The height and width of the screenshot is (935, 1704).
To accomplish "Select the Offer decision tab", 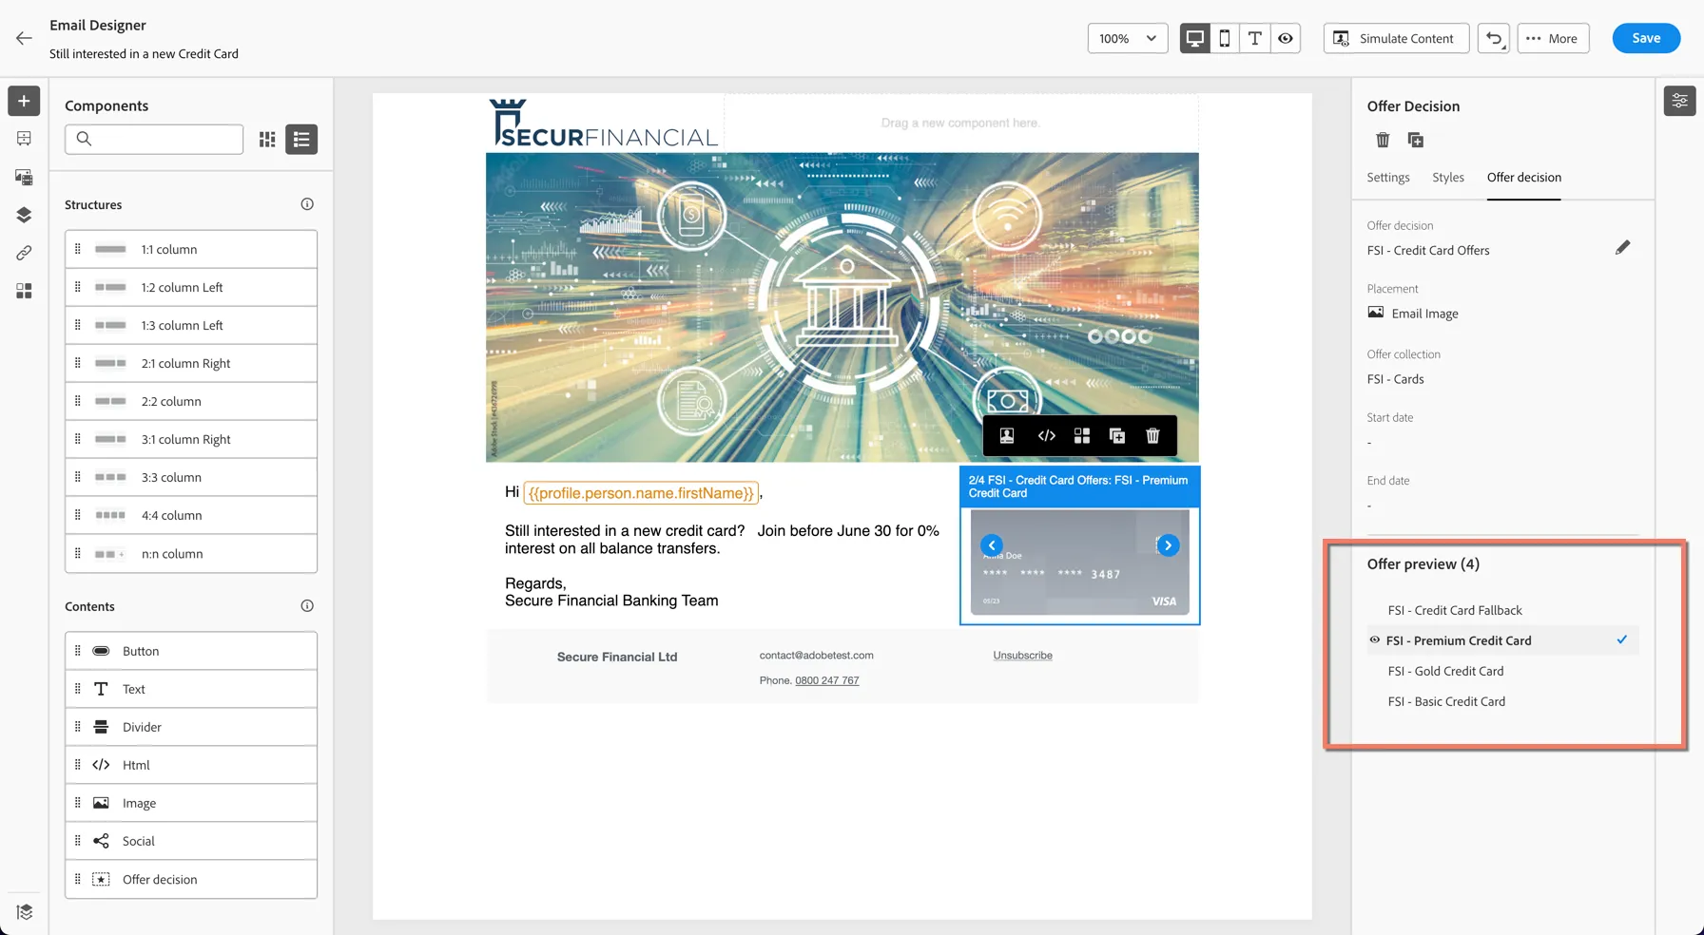I will (1523, 178).
